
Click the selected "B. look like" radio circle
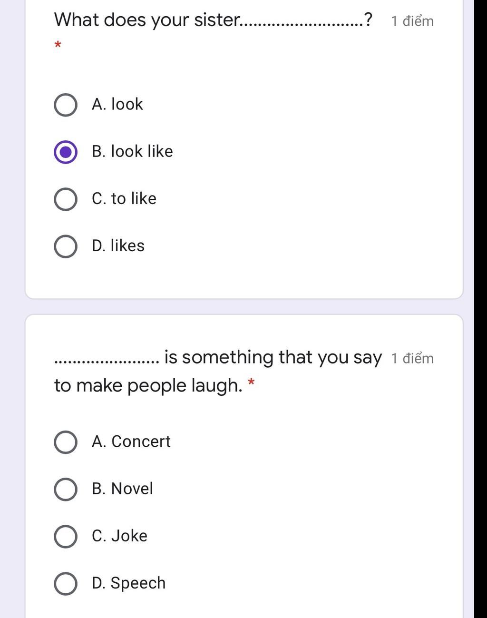(x=66, y=152)
